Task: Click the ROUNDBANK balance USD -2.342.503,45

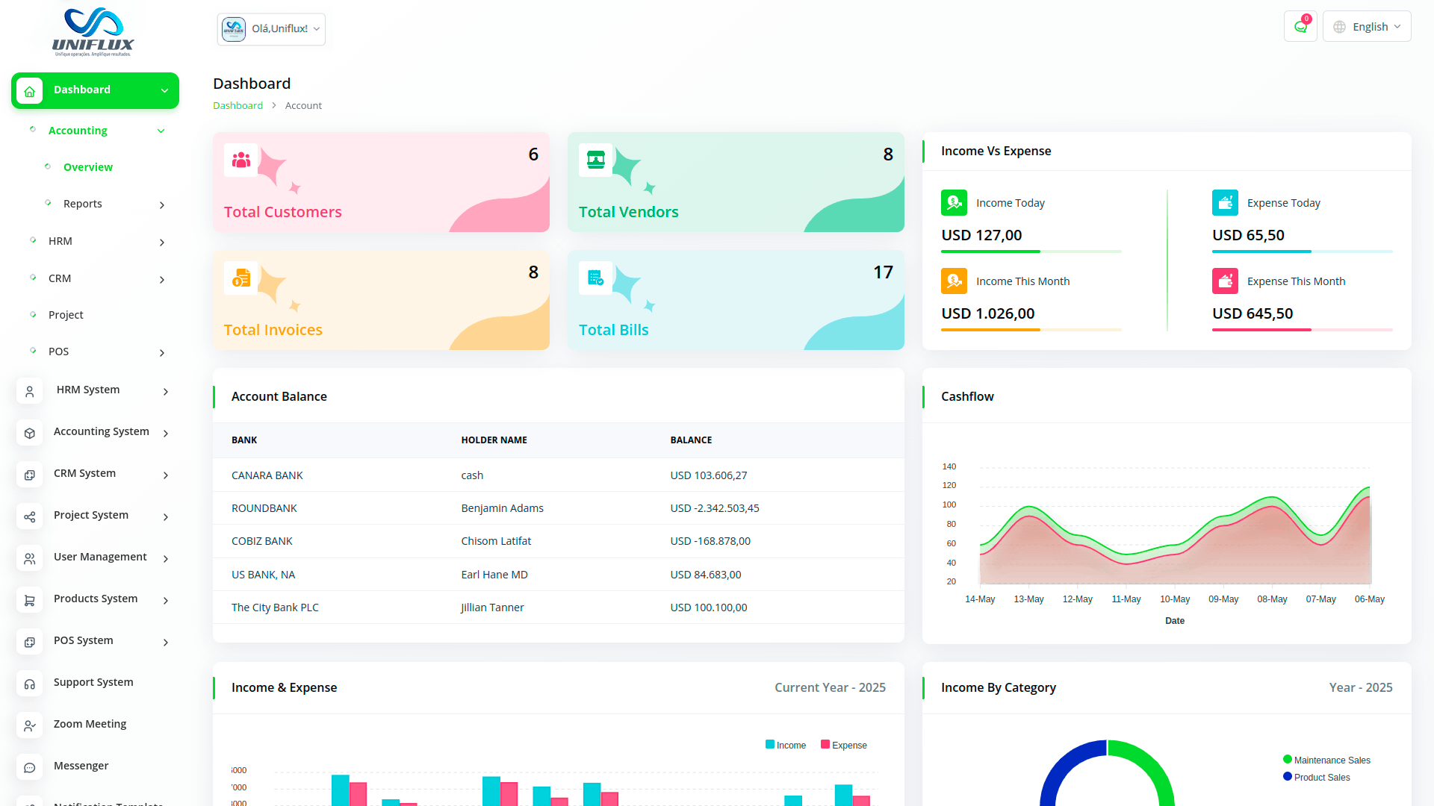Action: [714, 508]
